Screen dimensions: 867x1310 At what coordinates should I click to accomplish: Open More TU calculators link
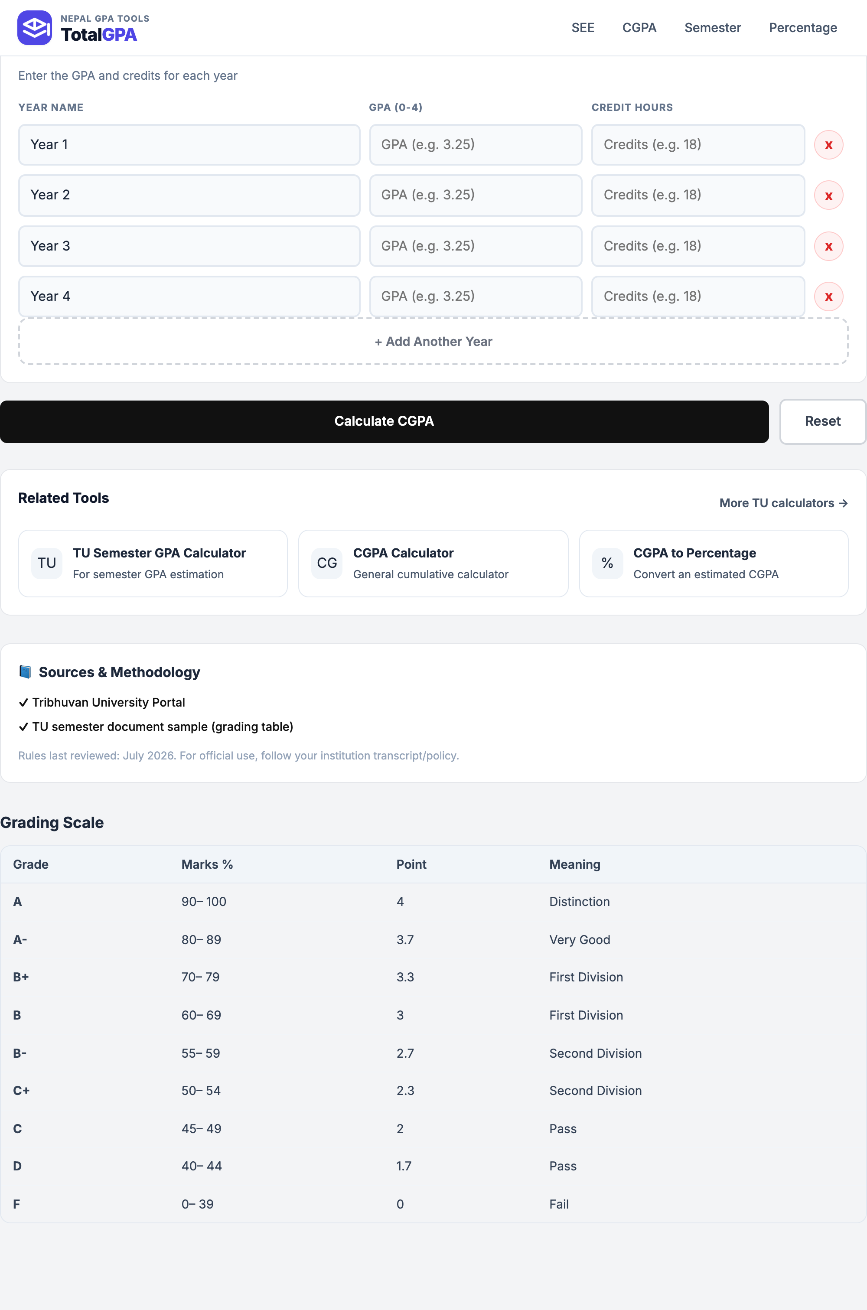[783, 503]
